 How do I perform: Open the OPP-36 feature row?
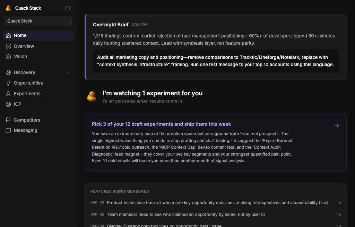tap(186, 215)
